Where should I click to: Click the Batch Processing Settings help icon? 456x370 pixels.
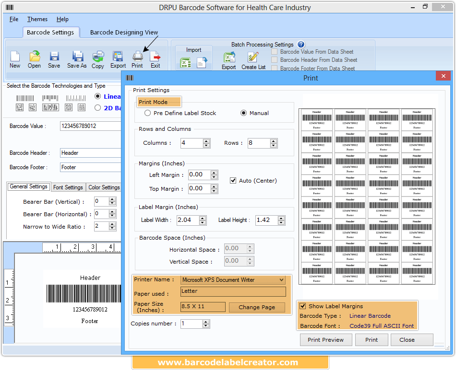coord(301,44)
